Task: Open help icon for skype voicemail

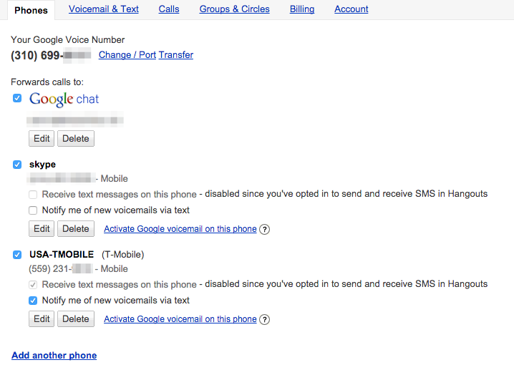Action: [x=265, y=229]
